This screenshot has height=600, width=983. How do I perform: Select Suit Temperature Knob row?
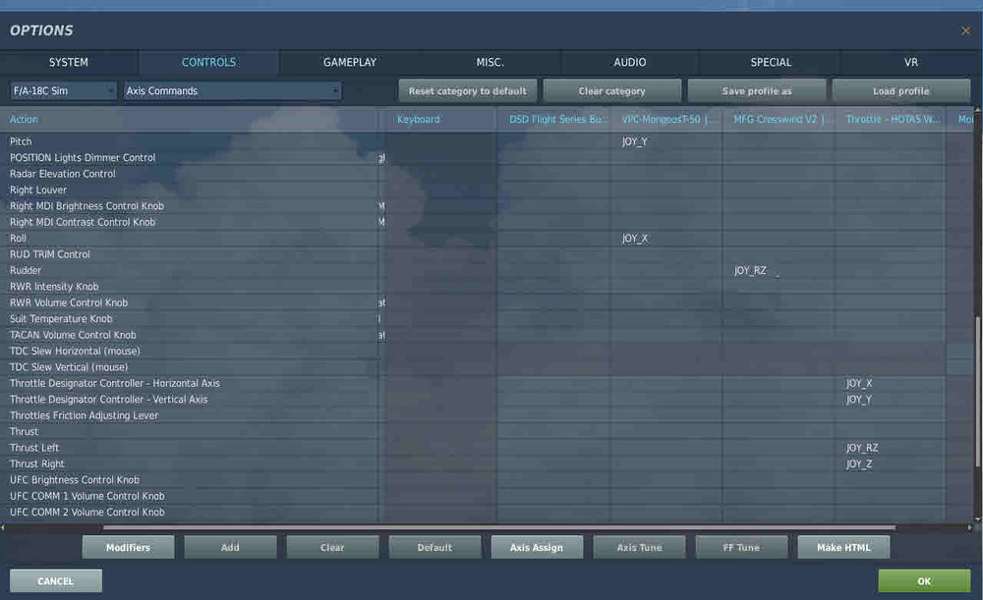[188, 319]
